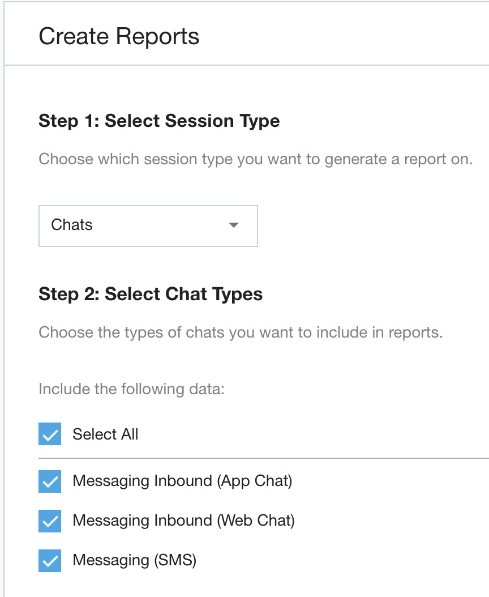
Task: Click the dropdown arrow in session type selector
Action: tap(233, 225)
